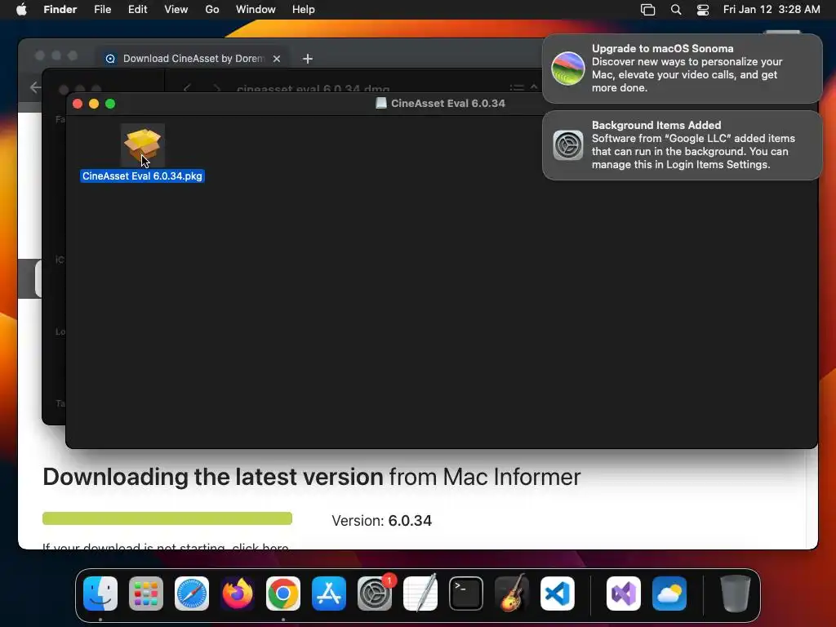Open GarageBand from the Dock

[x=512, y=594]
